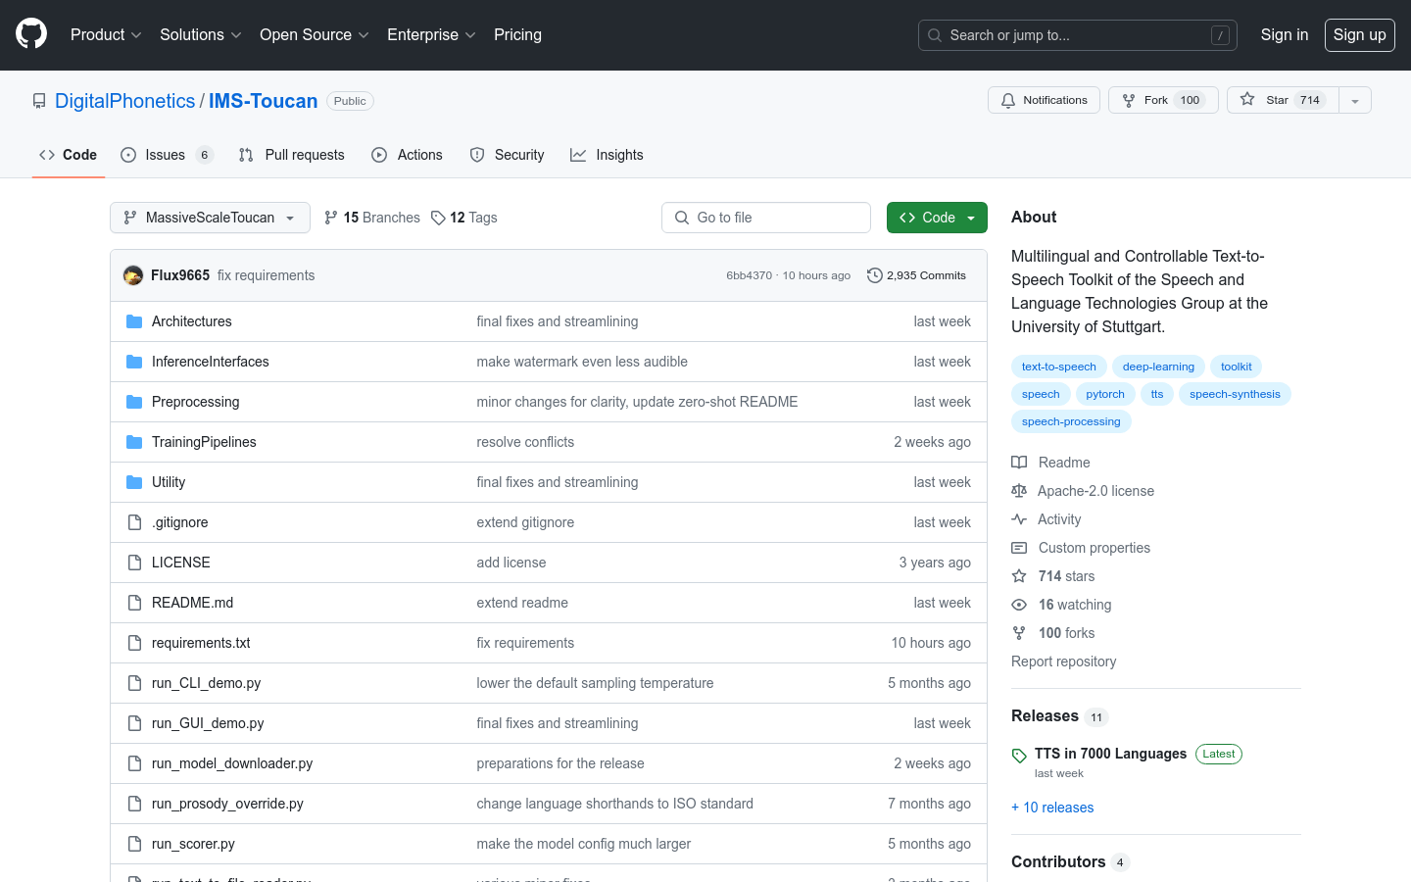Click the run_CLI_demo.py file icon

[134, 683]
